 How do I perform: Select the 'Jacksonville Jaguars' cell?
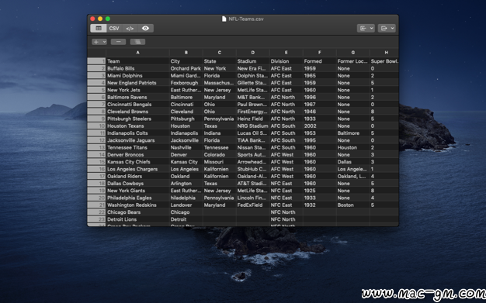pyautogui.click(x=137, y=140)
